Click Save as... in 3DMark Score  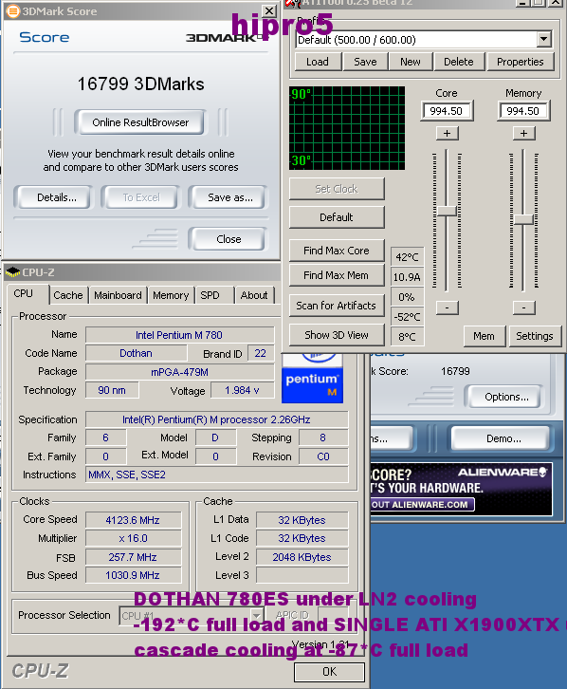pyautogui.click(x=230, y=197)
